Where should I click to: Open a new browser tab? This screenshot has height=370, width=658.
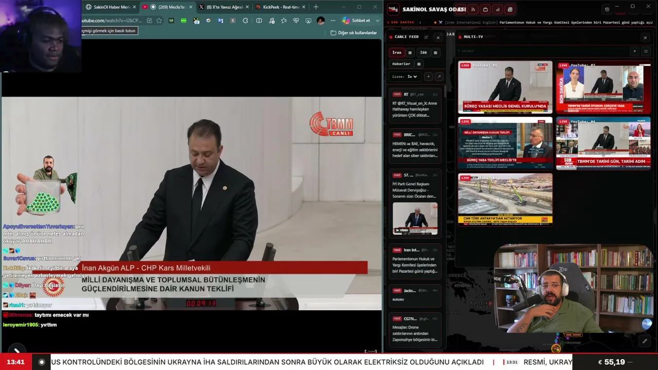coord(316,7)
